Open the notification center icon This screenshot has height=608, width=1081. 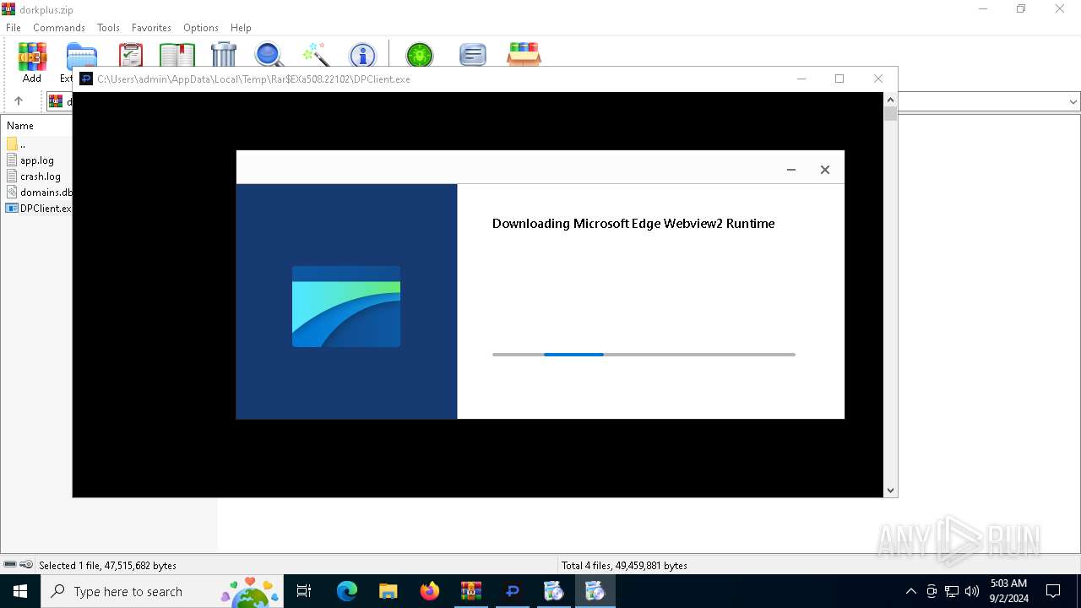pos(1053,591)
